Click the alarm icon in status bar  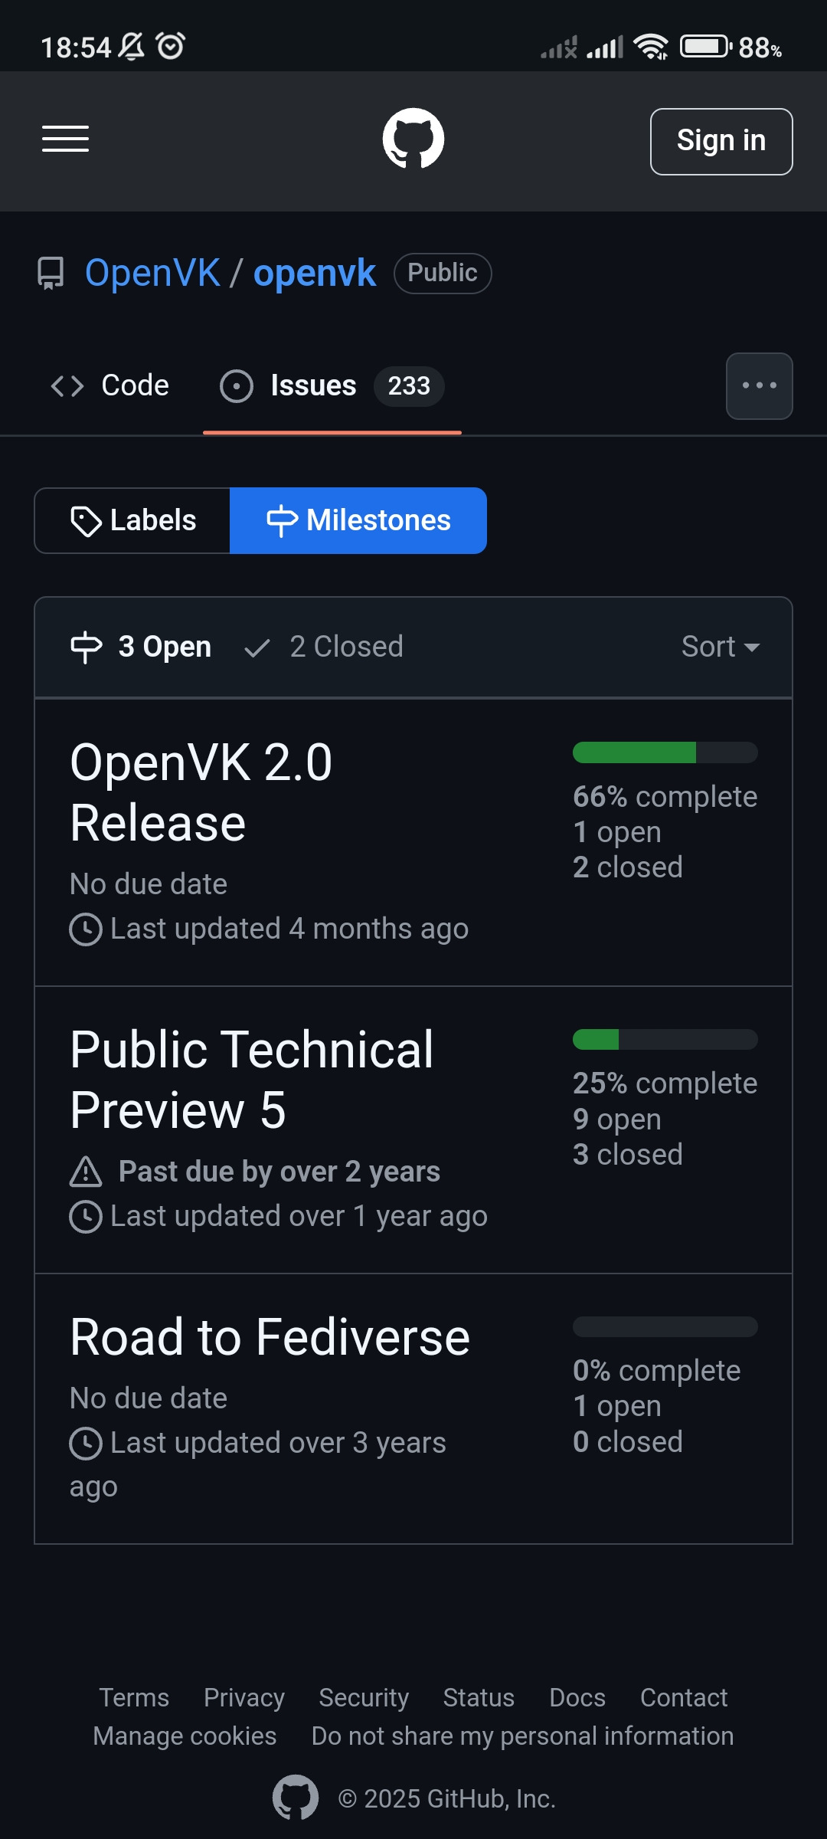171,47
